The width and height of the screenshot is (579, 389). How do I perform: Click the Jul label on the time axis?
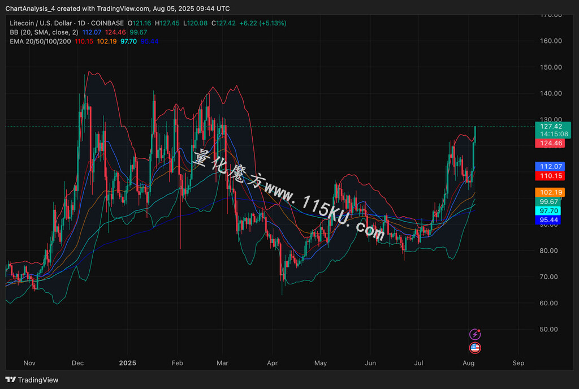coord(419,363)
